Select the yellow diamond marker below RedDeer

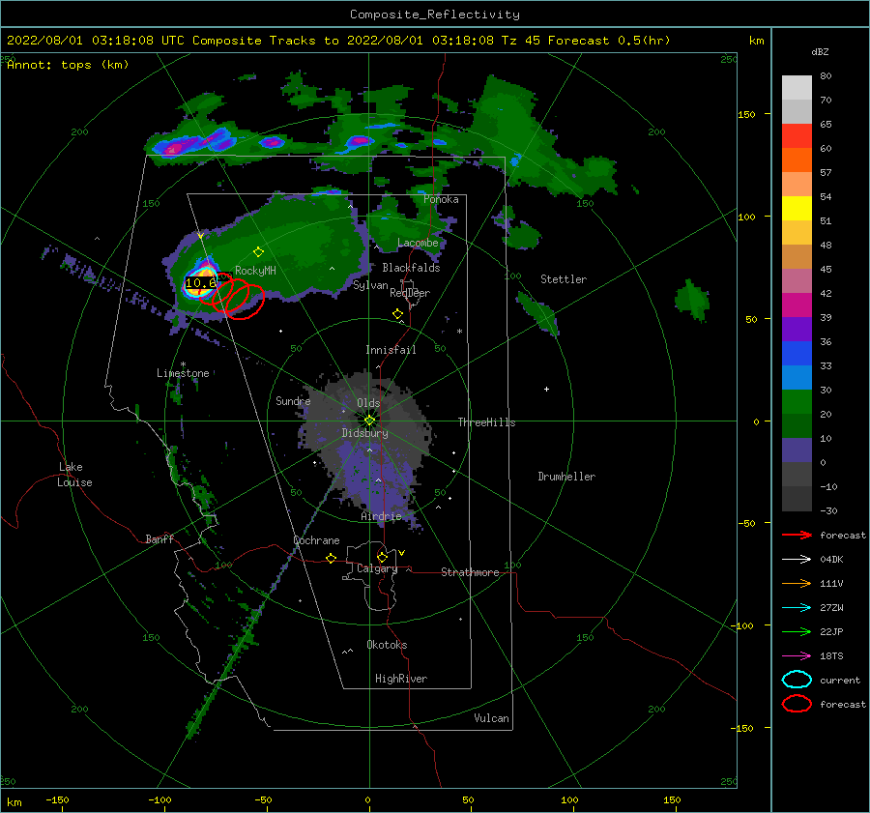pos(397,314)
